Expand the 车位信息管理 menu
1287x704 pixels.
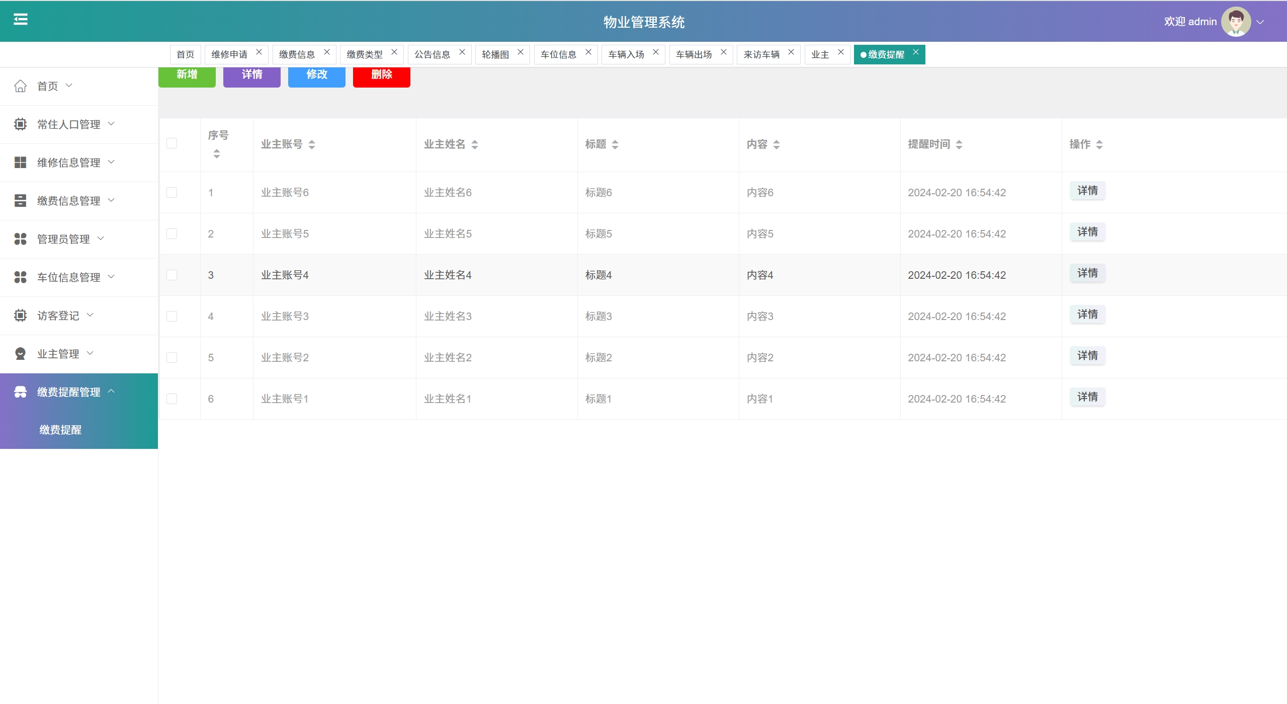pyautogui.click(x=69, y=277)
